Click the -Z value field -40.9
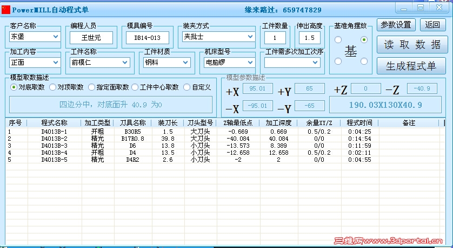Image resolution: width=453 pixels, height=248 pixels. [422, 88]
